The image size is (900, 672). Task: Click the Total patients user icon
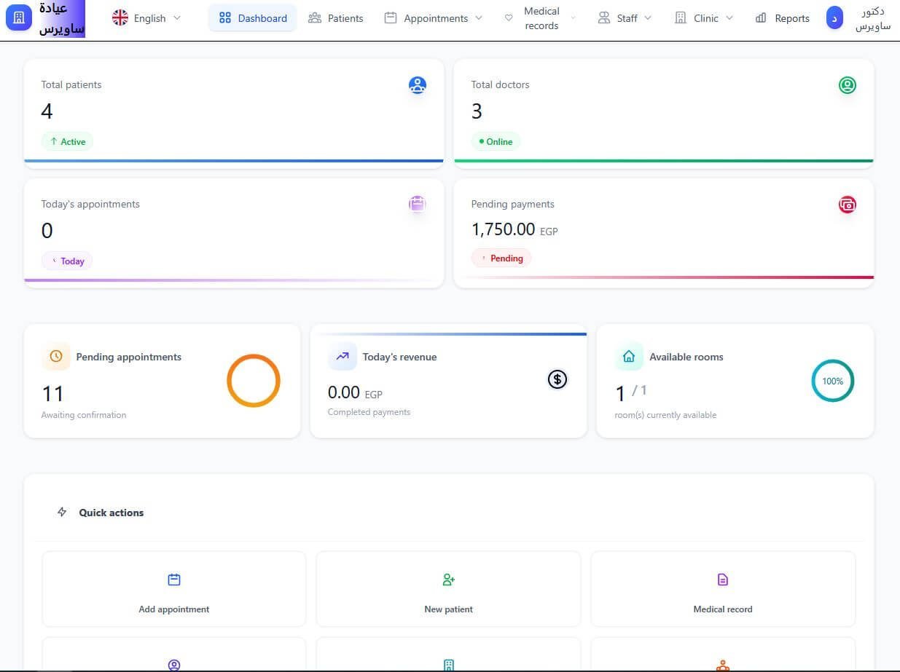pos(417,85)
